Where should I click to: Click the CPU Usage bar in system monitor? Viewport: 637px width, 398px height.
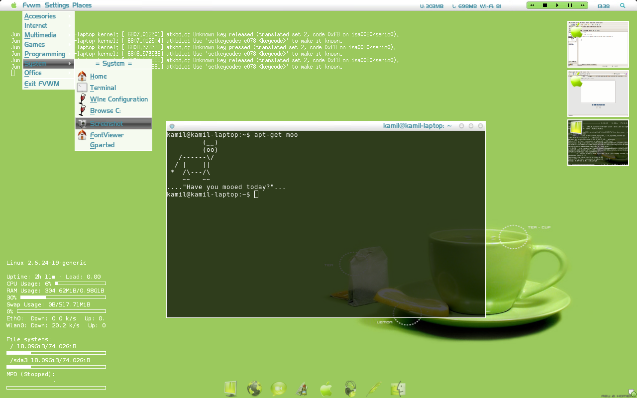[x=80, y=284]
